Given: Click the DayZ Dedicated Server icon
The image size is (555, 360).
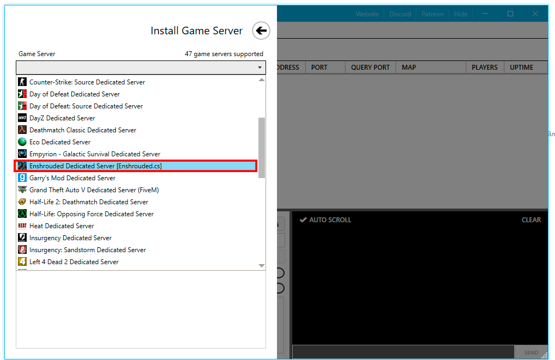Looking at the screenshot, I should coord(22,118).
